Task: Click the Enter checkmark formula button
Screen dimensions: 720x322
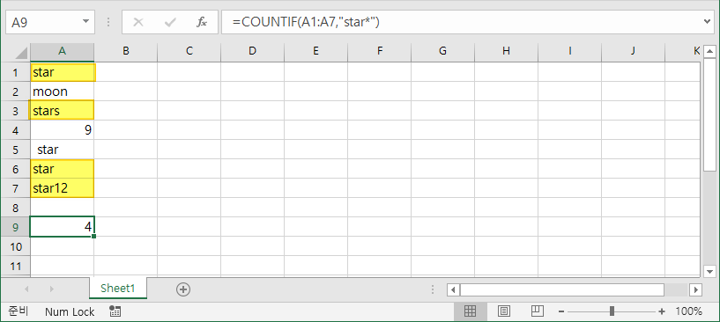Action: pos(170,22)
